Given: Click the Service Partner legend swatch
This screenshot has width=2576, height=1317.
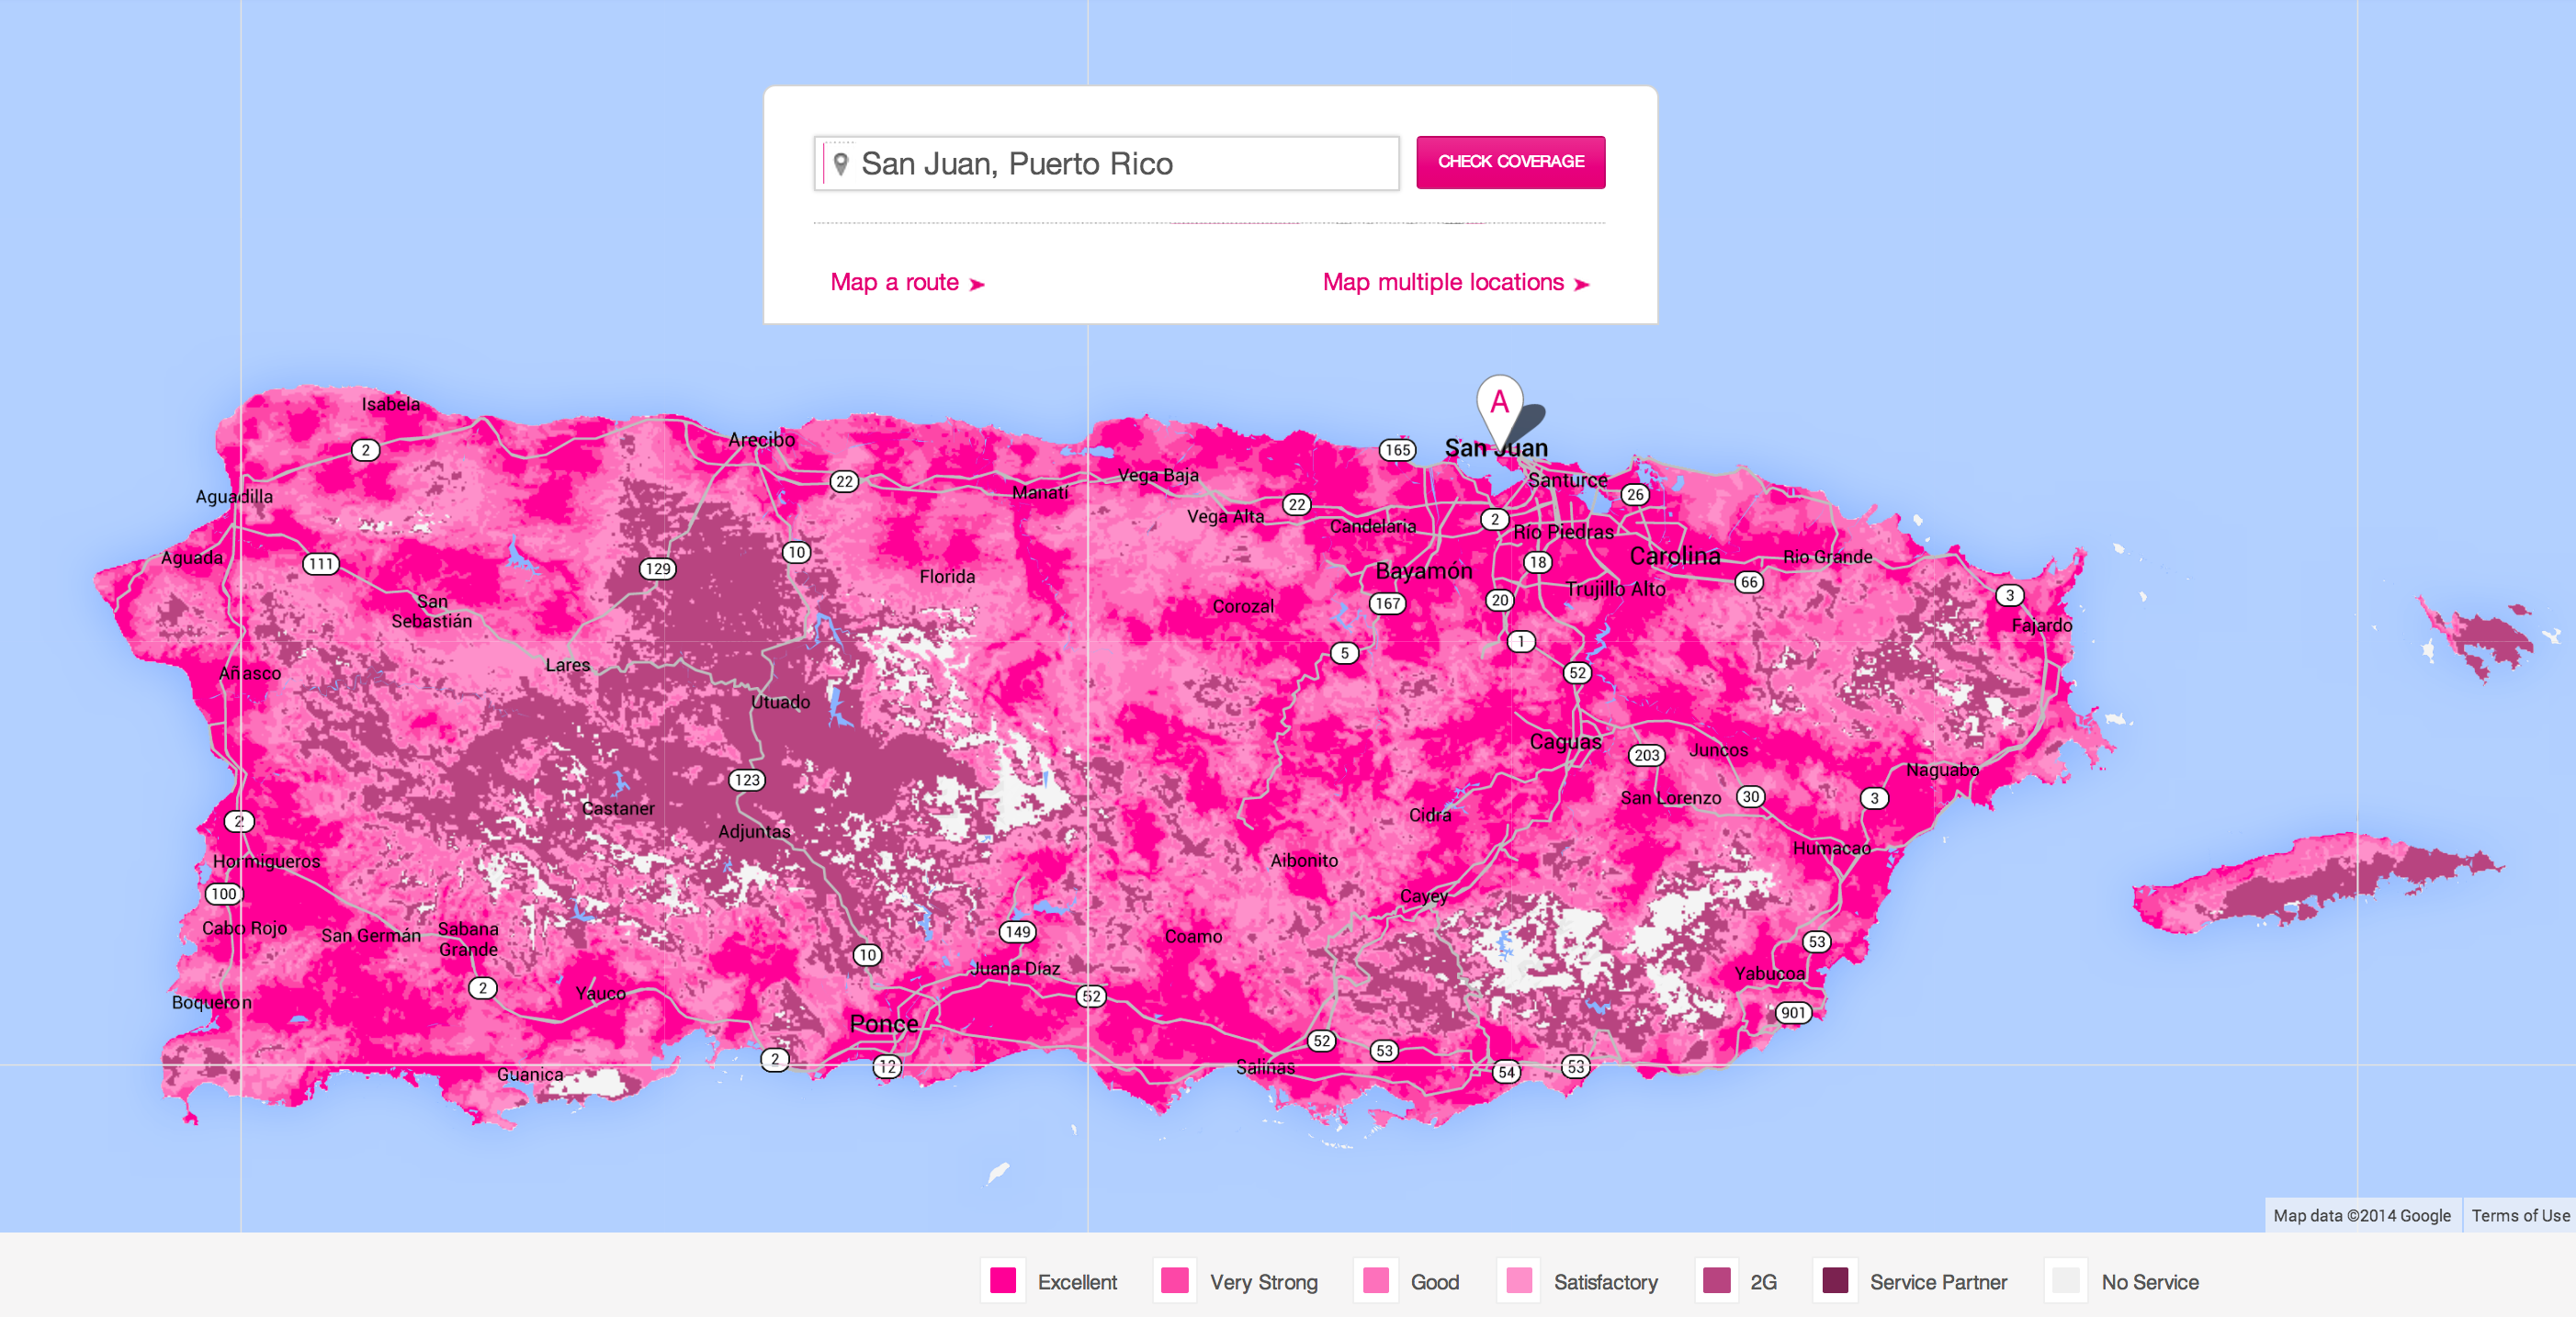Looking at the screenshot, I should [1835, 1281].
